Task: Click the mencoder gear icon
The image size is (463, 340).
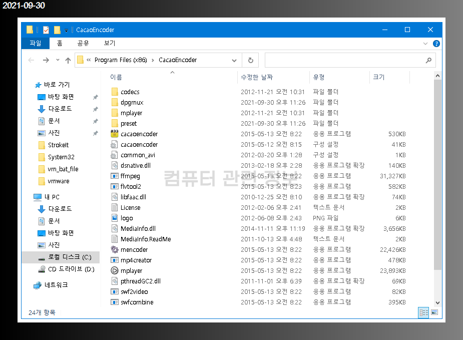Action: 114,249
